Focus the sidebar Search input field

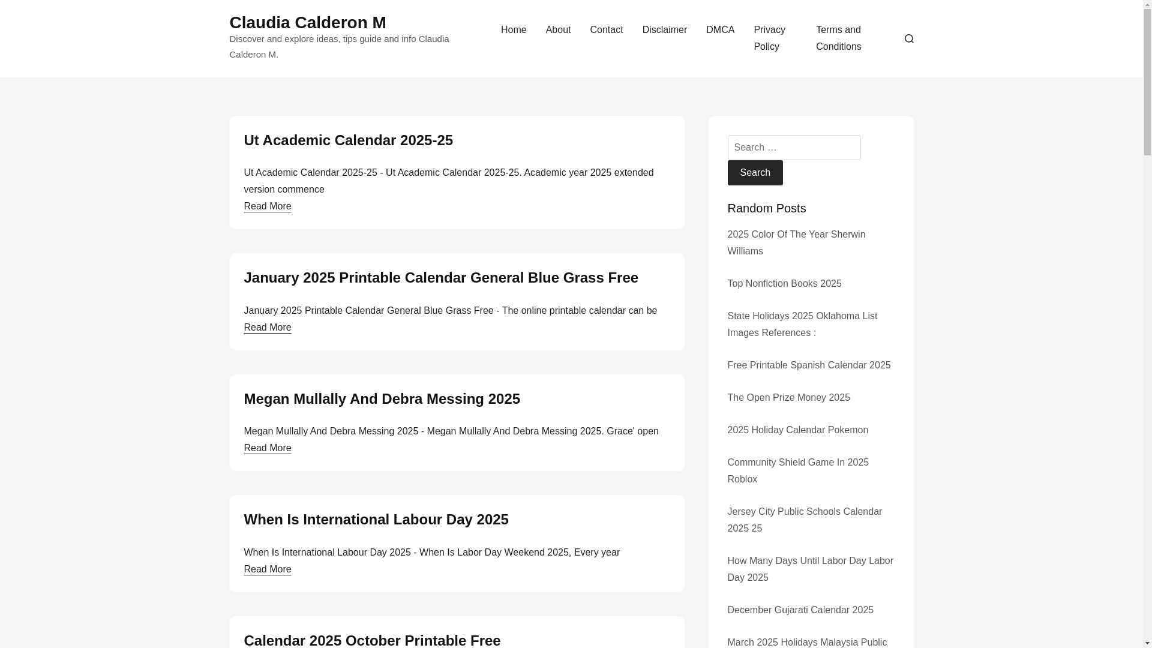coord(793,148)
